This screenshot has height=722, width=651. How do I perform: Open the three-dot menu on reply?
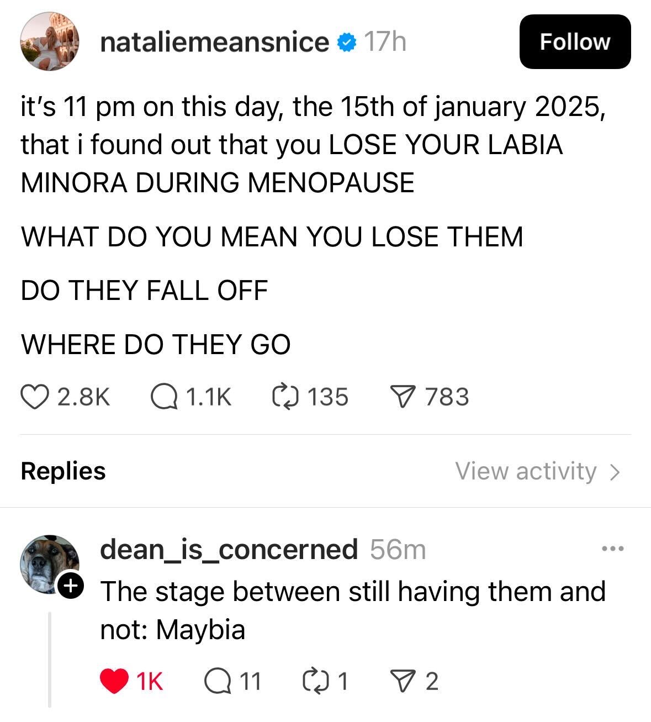[x=613, y=549]
